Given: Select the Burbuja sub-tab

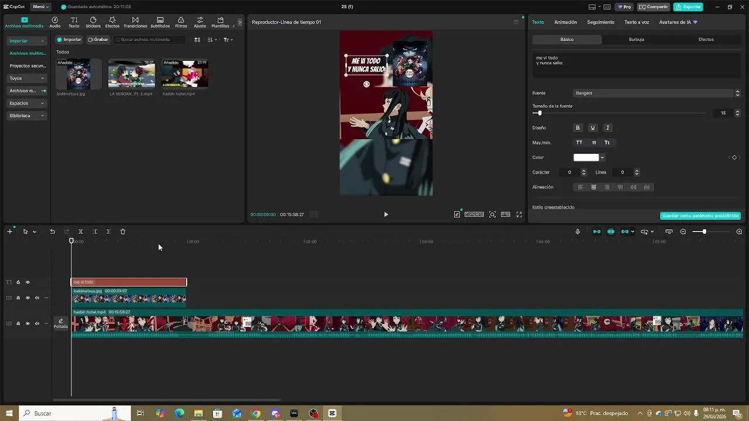Looking at the screenshot, I should tap(636, 40).
